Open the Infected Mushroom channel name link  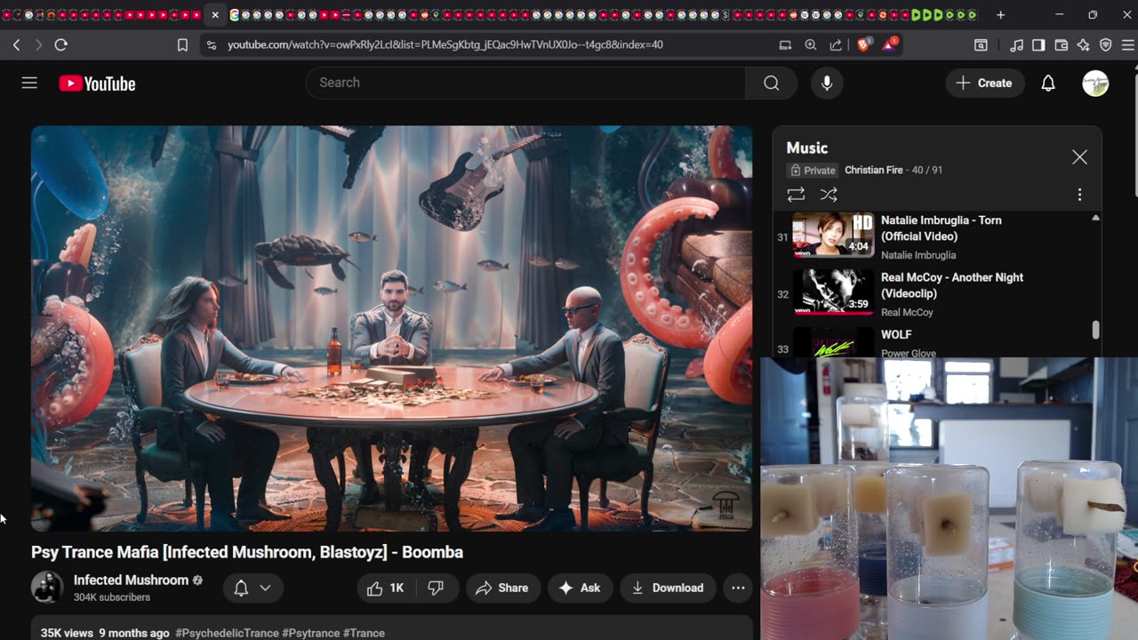(131, 580)
